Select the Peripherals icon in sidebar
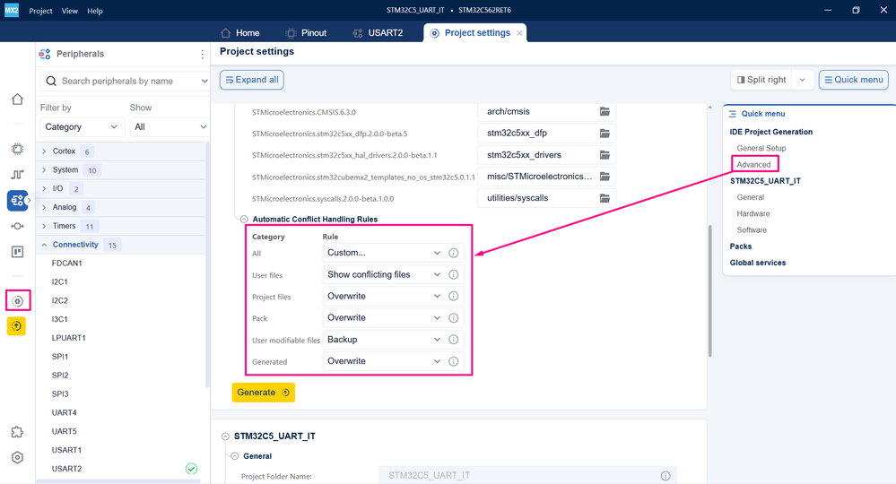The height and width of the screenshot is (484, 896). [17, 201]
